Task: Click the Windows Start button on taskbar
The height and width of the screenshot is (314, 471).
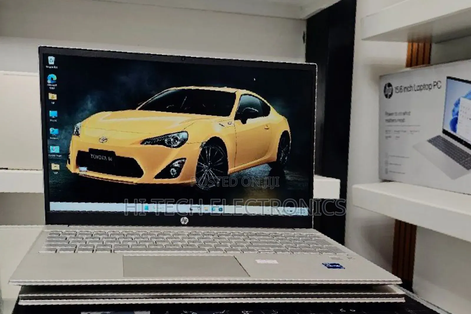Action: (146, 208)
